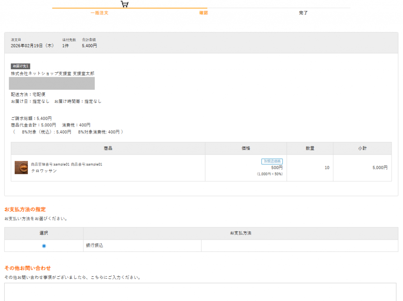
Task: Click the croissant product thumbnail image
Action: (x=21, y=168)
